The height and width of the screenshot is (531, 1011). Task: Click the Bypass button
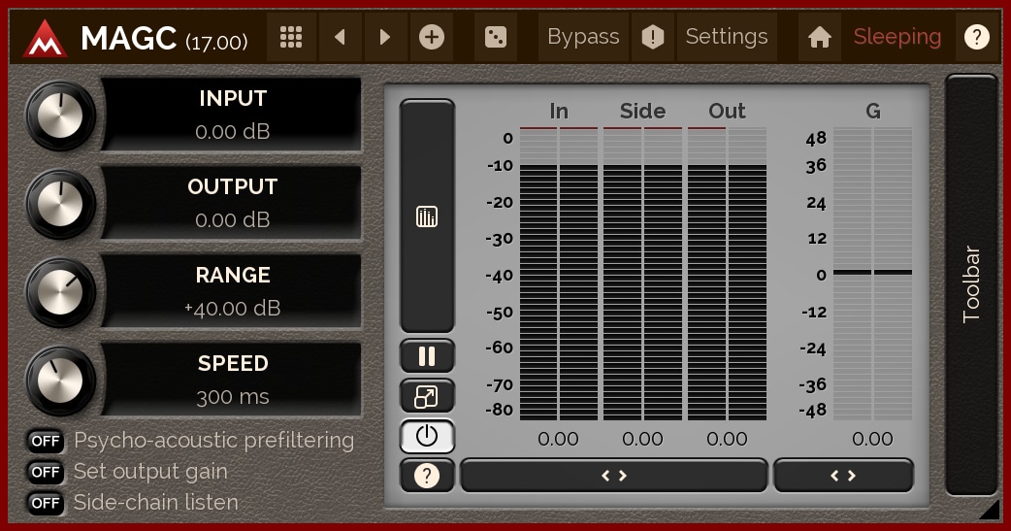(x=583, y=38)
